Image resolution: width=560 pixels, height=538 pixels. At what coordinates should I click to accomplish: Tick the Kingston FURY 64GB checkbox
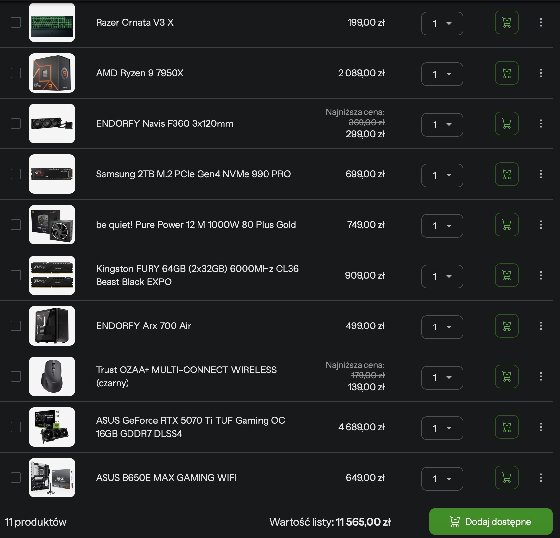pos(16,275)
